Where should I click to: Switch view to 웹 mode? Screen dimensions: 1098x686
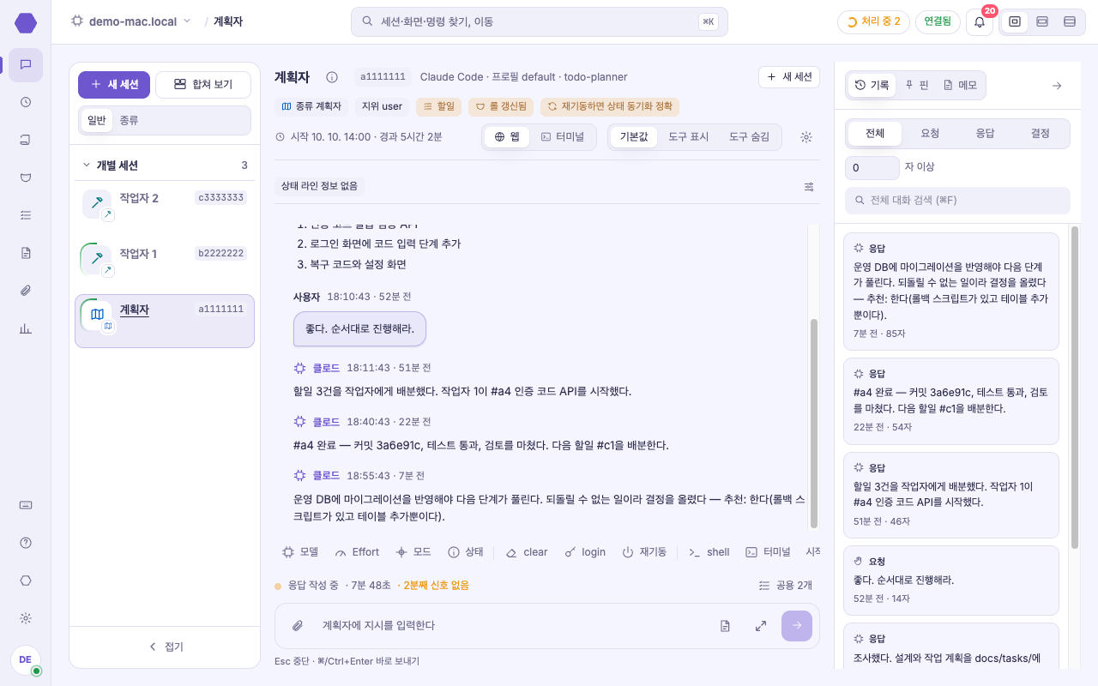pos(507,136)
